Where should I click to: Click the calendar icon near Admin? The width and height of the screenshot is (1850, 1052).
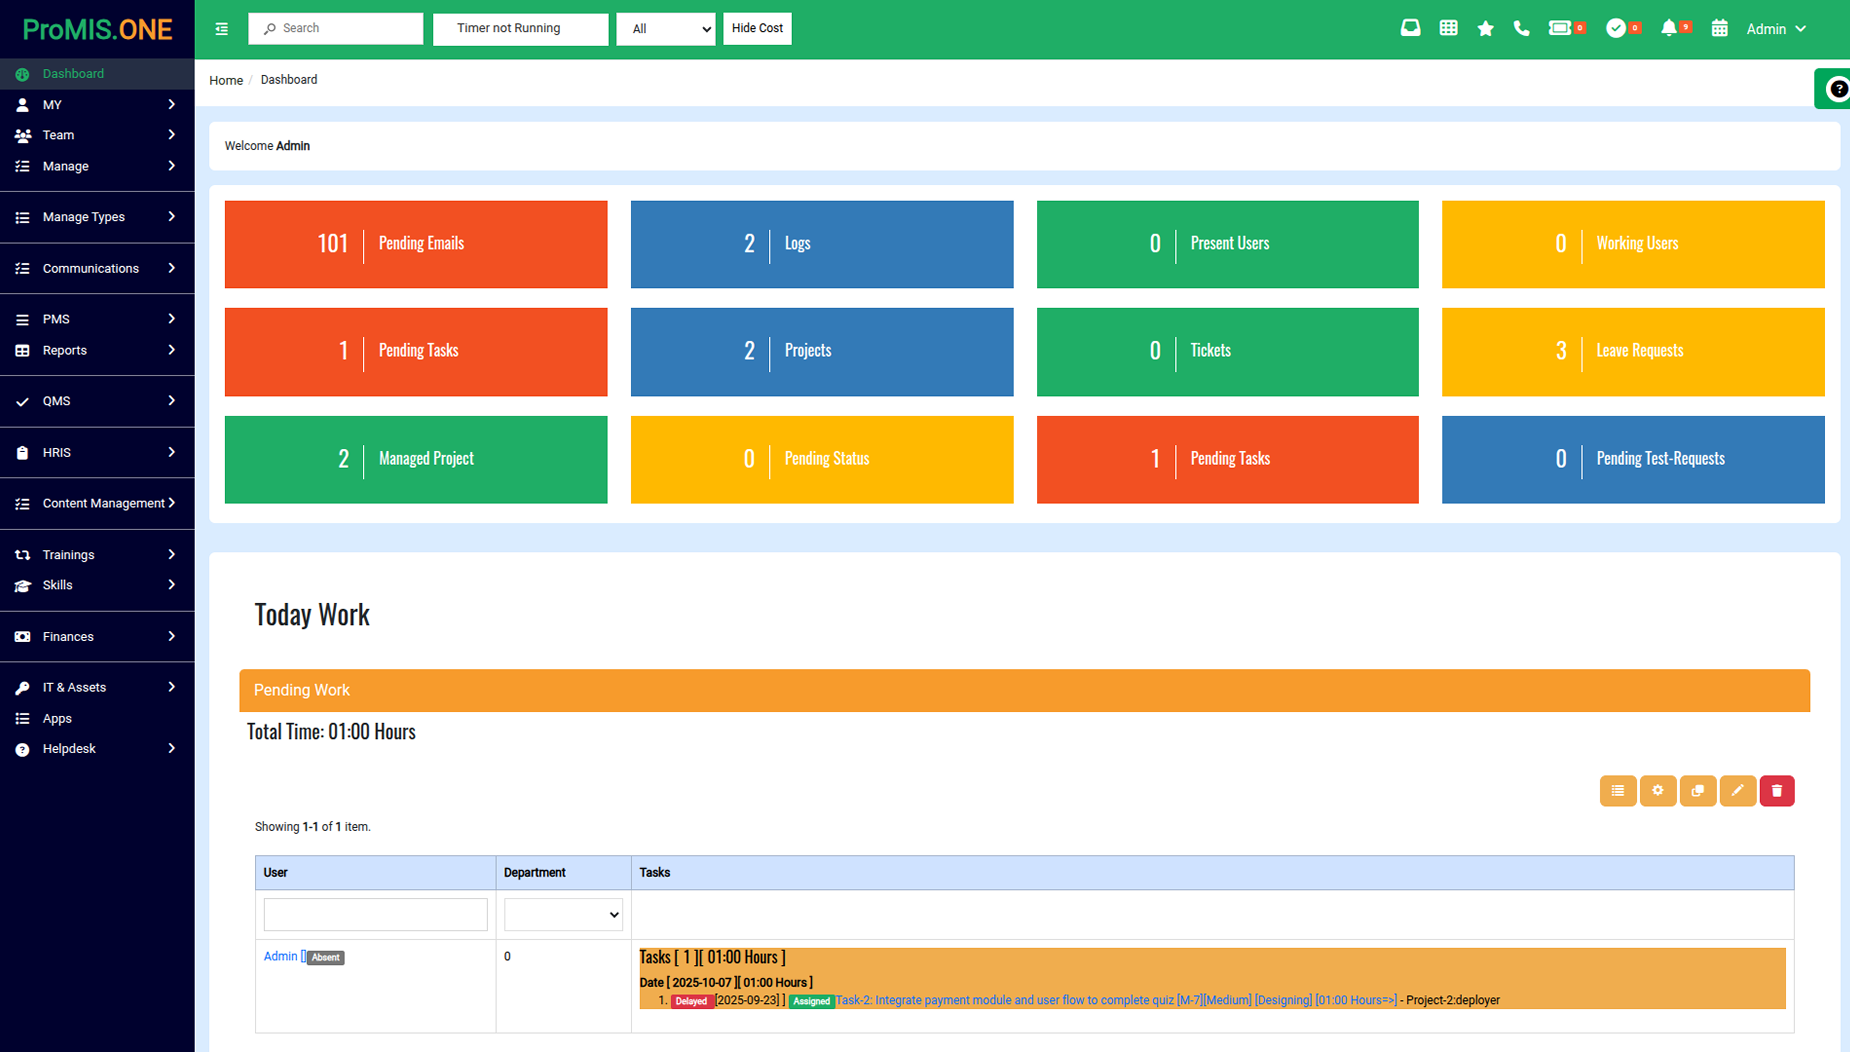[x=1719, y=28]
